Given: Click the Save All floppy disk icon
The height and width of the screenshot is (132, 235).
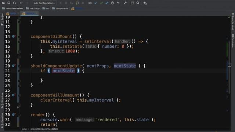Looking at the screenshot, I should 9,3.
